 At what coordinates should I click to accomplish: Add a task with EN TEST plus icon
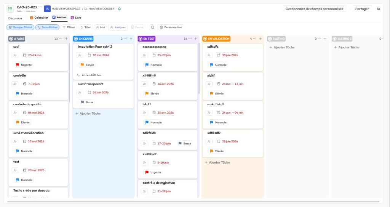click(196, 39)
